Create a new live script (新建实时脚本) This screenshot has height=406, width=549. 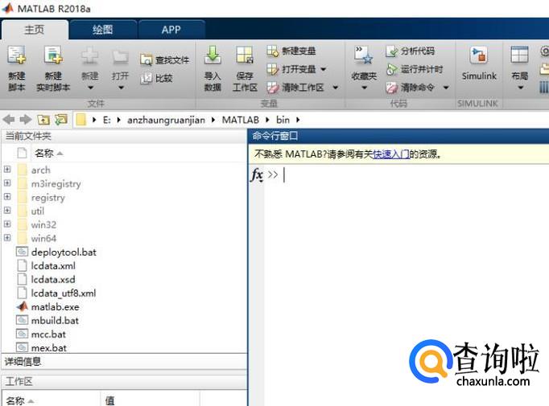tap(53, 68)
